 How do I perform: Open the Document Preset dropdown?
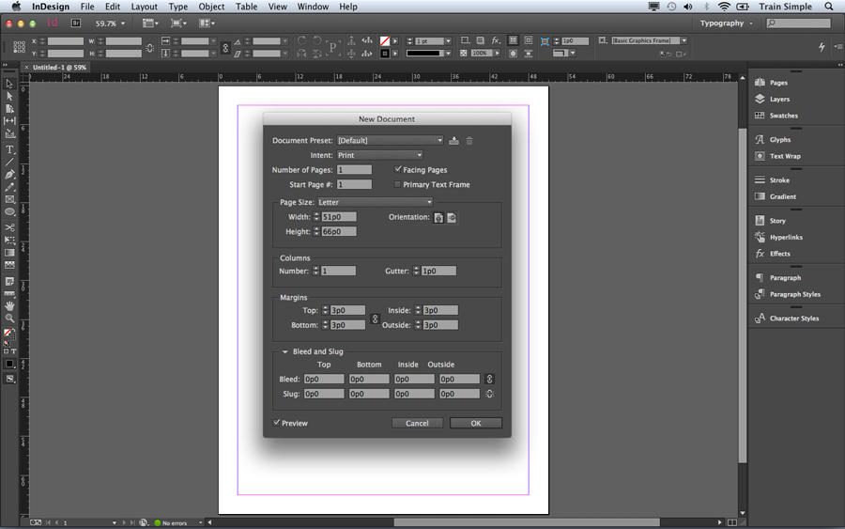(x=390, y=140)
